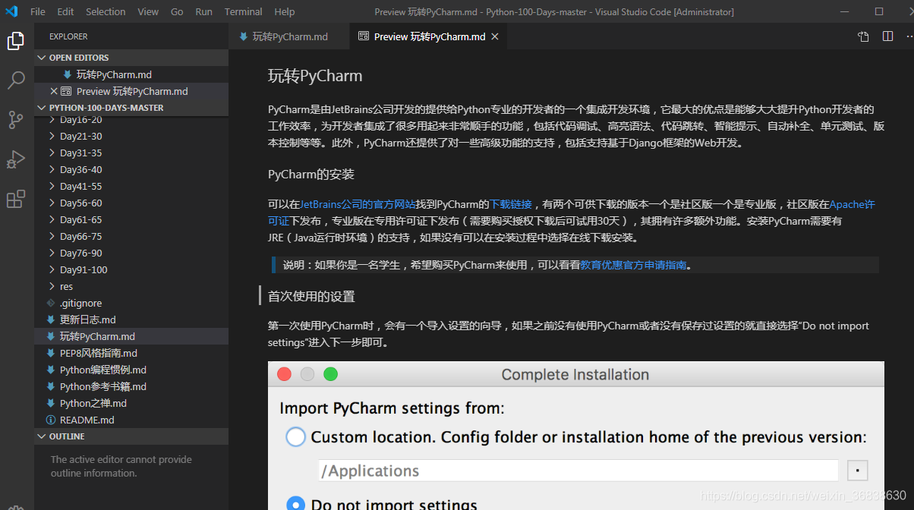Click the red close button in dialog image
This screenshot has height=510, width=914.
tap(285, 374)
